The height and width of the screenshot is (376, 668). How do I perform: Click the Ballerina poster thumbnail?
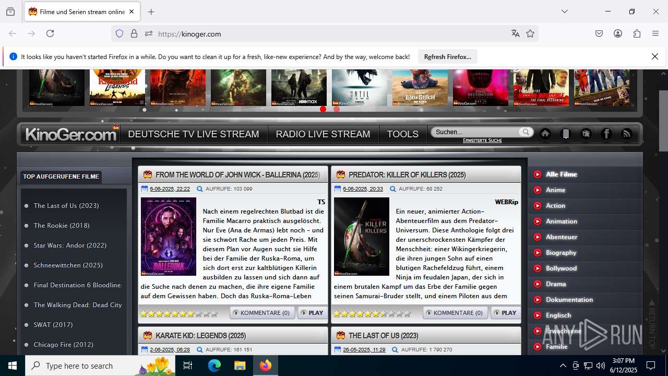point(169,237)
